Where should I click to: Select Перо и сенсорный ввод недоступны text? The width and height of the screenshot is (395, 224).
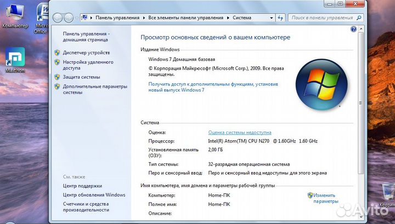[x=267, y=173]
